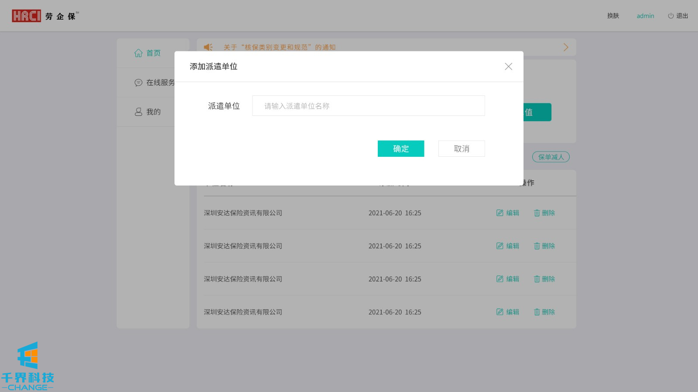
Task: Close the 添加派遣单位 dialog
Action: pyautogui.click(x=508, y=67)
